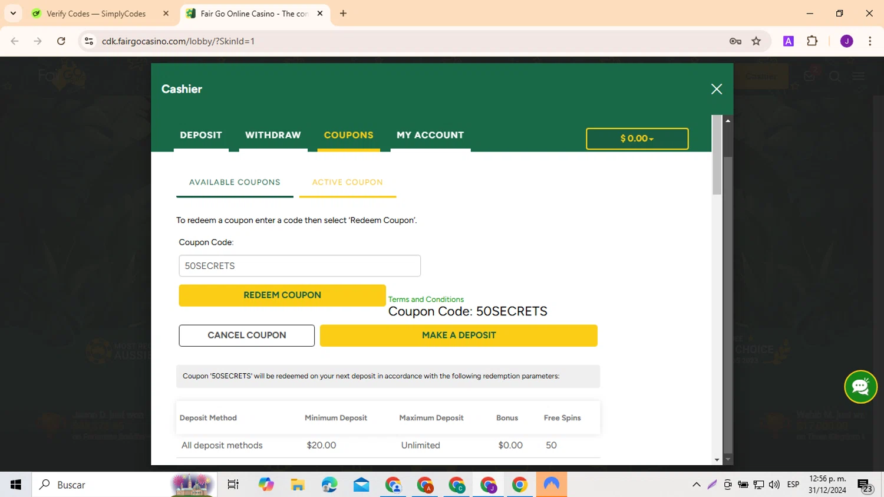Click the 'All deposit methods' table cell
The image size is (884, 497).
(x=222, y=446)
